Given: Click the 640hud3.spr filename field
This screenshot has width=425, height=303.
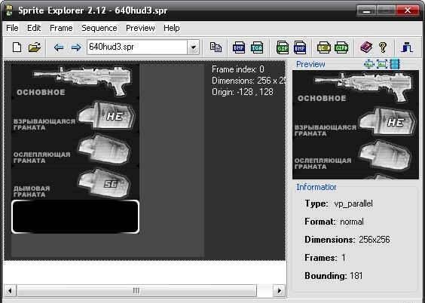Looking at the screenshot, I should 137,47.
